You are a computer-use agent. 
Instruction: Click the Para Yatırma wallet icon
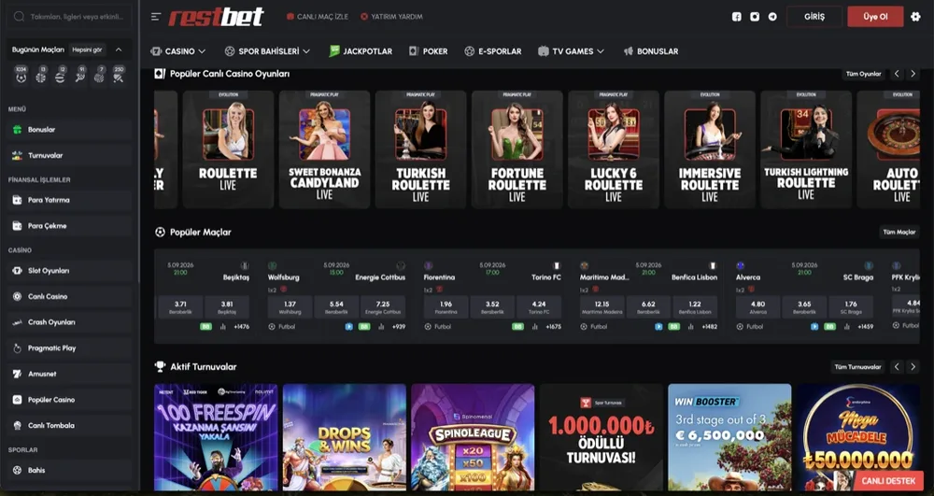pos(17,200)
